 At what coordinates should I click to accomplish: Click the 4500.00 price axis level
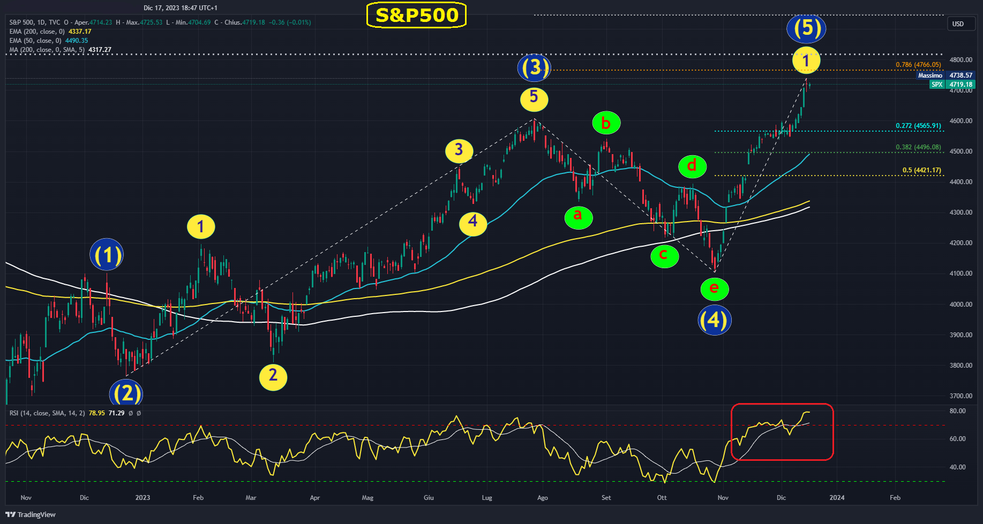point(961,151)
